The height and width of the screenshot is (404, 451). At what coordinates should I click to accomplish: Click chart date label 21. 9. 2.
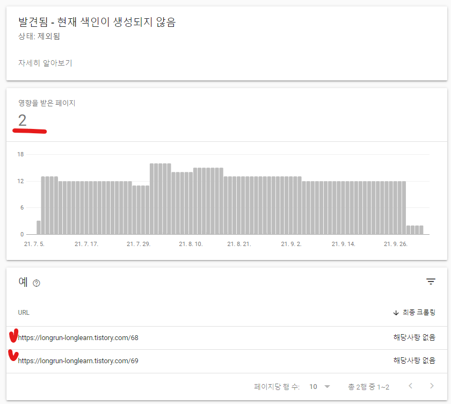[x=291, y=244]
